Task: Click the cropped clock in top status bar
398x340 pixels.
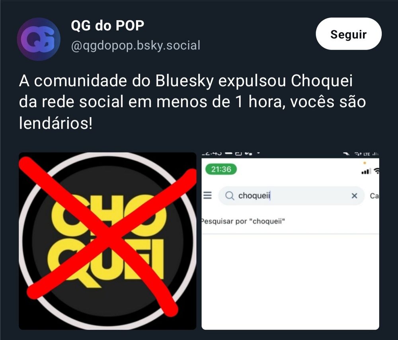Action: pyautogui.click(x=212, y=153)
